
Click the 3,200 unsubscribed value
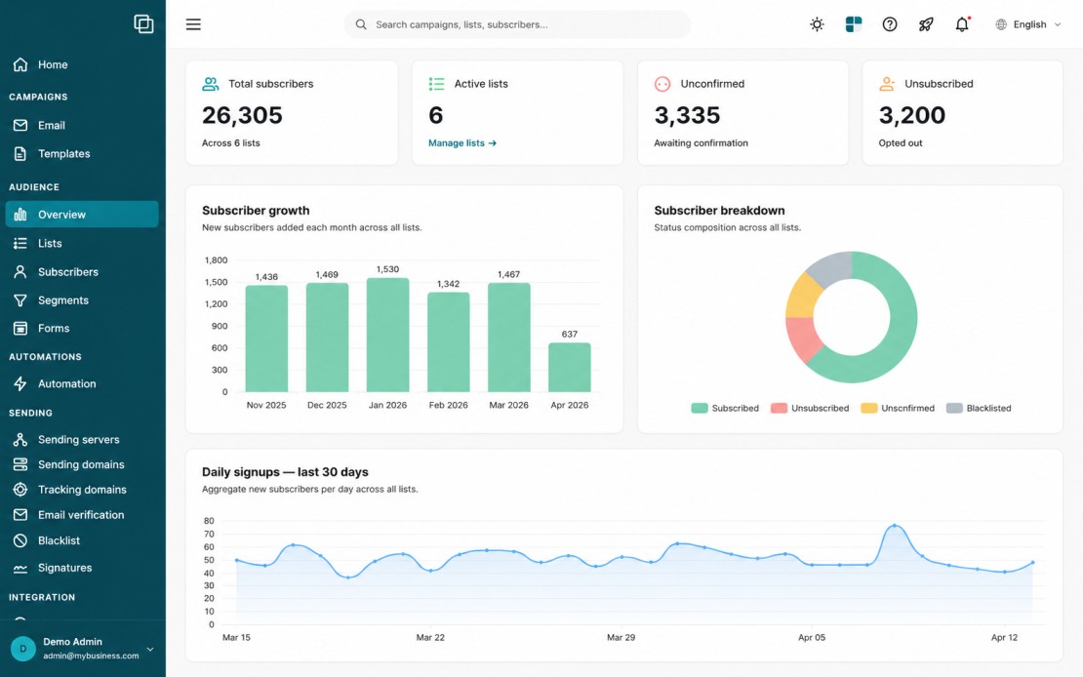911,115
